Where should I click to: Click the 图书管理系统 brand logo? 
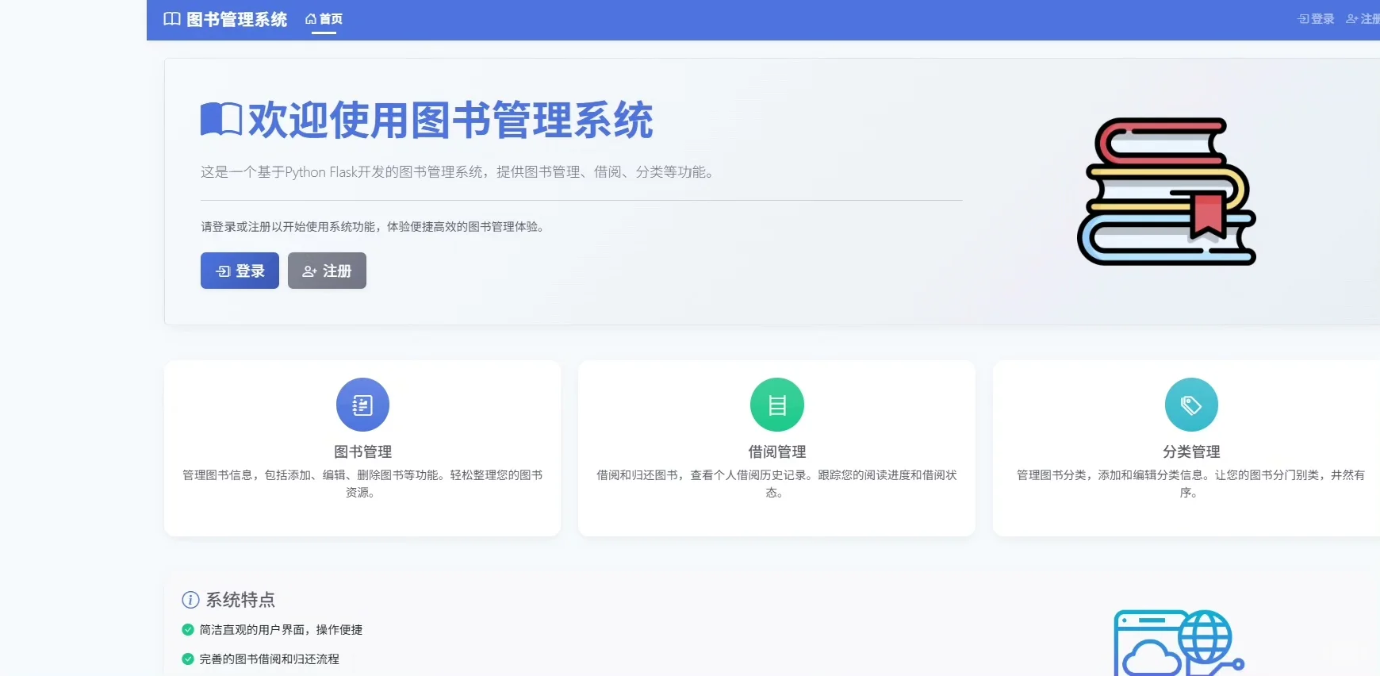pyautogui.click(x=225, y=19)
